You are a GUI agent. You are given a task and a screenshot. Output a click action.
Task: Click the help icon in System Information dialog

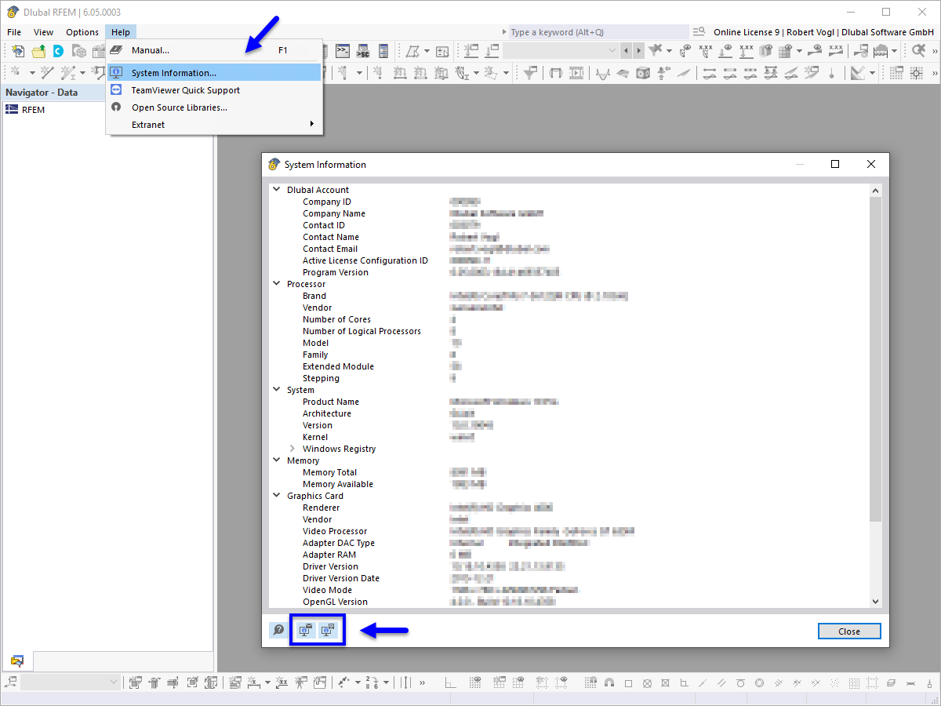click(x=278, y=630)
